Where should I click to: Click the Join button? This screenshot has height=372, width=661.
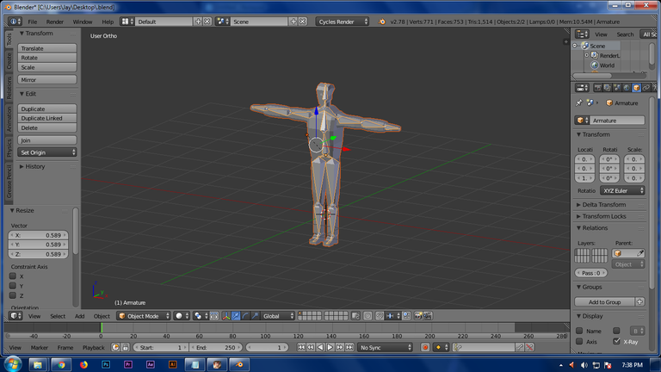[47, 140]
